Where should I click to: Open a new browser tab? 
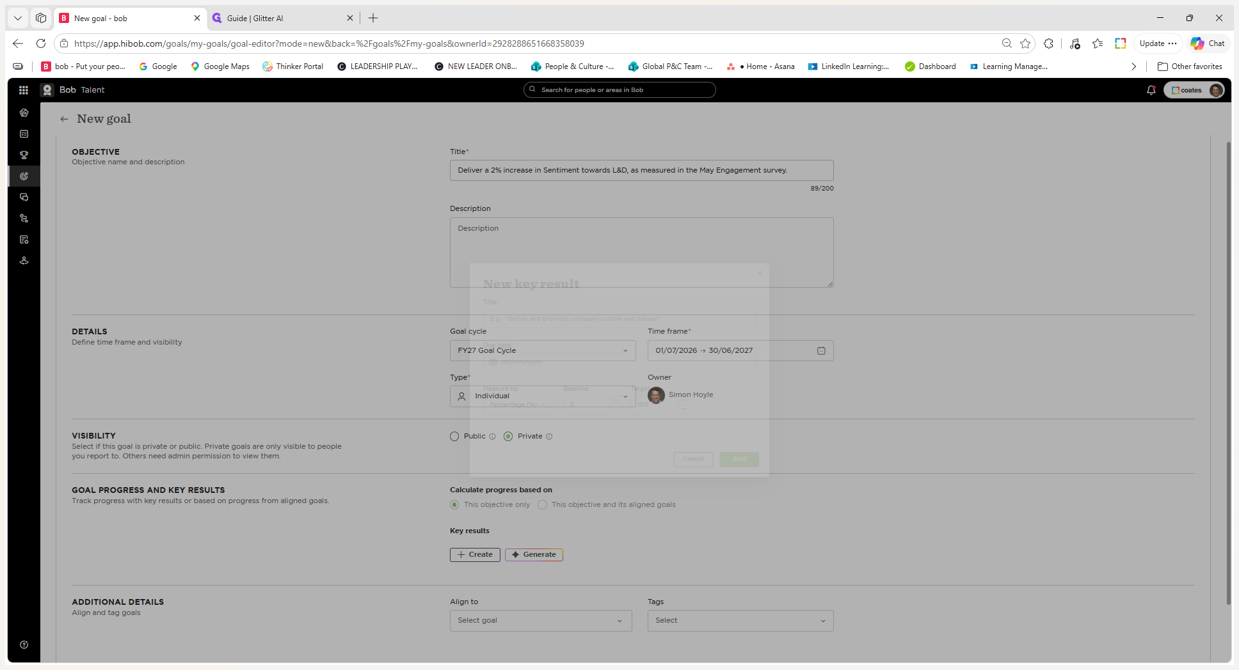click(x=373, y=18)
